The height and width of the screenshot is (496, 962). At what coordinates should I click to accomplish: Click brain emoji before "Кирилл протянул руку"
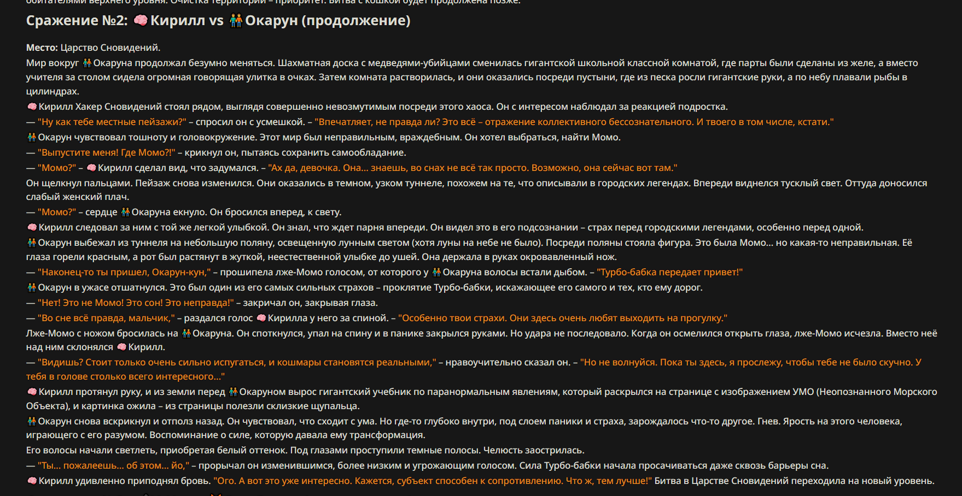pos(32,392)
